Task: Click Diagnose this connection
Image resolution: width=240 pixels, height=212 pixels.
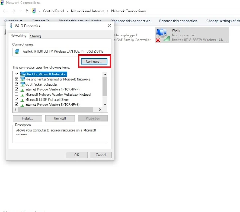Action: coord(130,21)
